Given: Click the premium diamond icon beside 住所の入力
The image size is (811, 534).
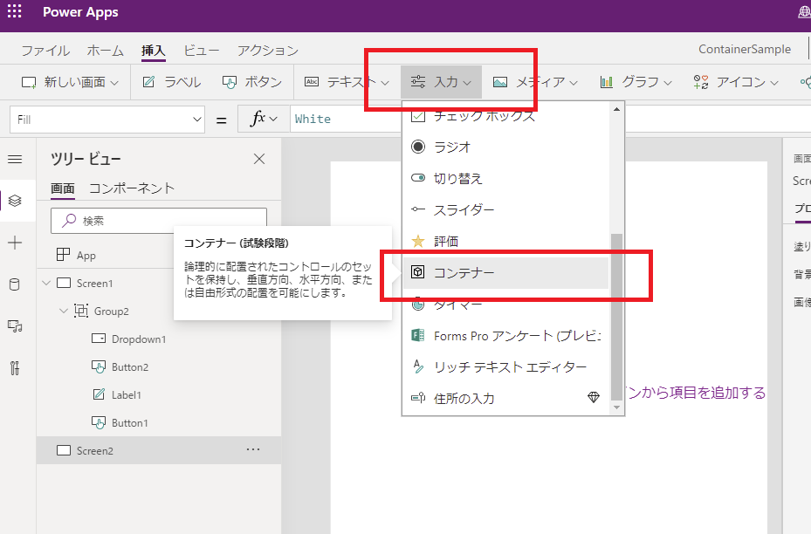Looking at the screenshot, I should coord(594,398).
